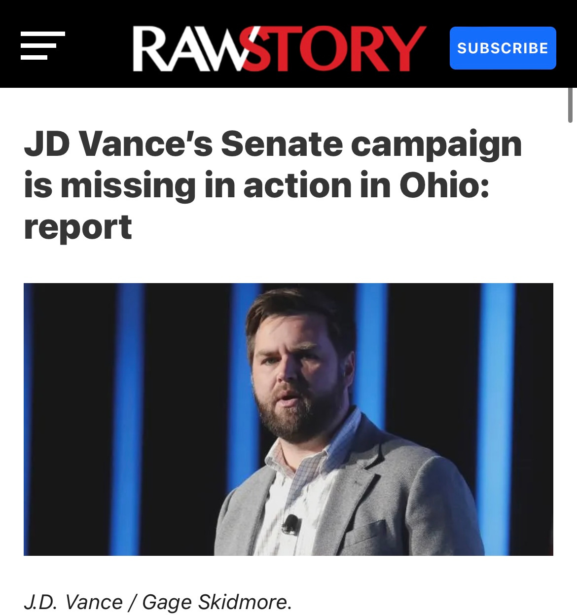Click the J.D. Vance caption name

click(x=73, y=602)
